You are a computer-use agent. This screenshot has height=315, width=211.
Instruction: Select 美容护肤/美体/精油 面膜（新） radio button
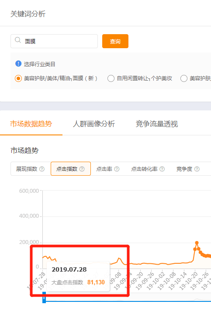click(x=18, y=78)
